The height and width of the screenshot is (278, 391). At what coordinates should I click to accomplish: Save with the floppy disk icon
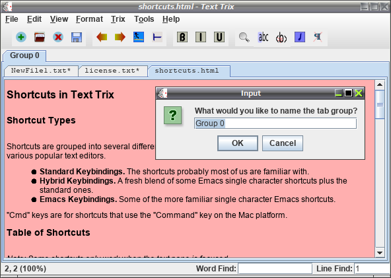tap(77, 37)
